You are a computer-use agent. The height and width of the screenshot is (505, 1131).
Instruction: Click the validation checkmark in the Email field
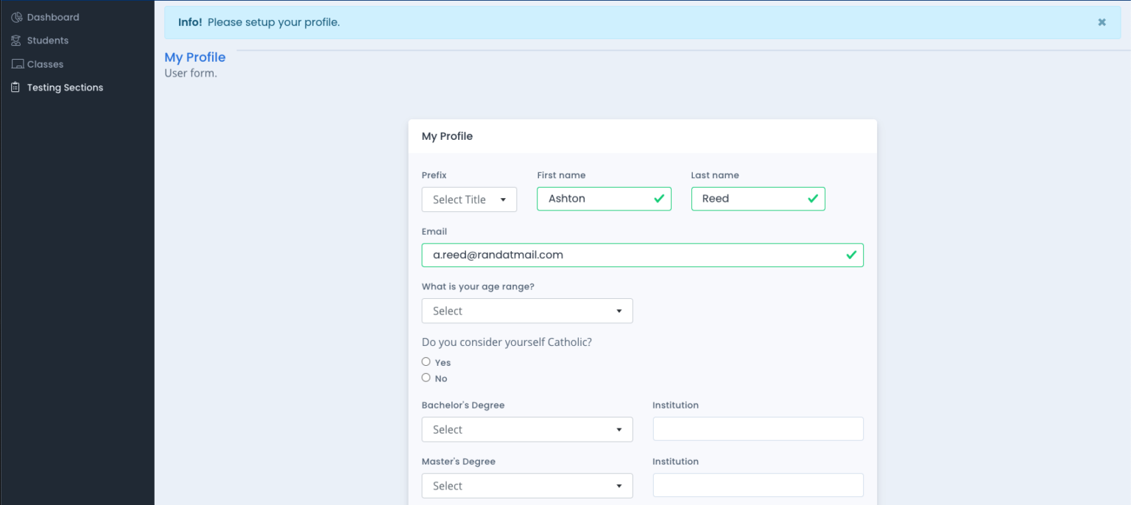coord(851,255)
